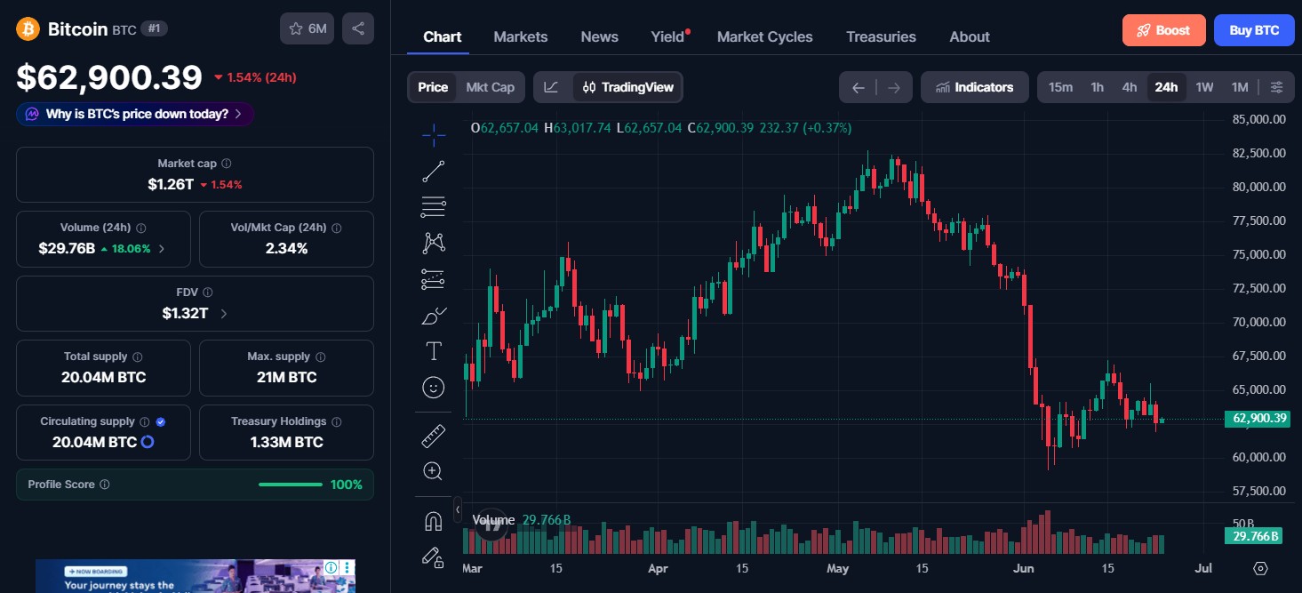
Task: Open the emoji icons tool
Action: coord(433,387)
